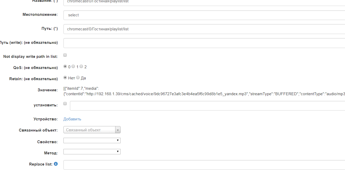Set Retain to Нет
This screenshot has width=345, height=172.
coord(65,78)
